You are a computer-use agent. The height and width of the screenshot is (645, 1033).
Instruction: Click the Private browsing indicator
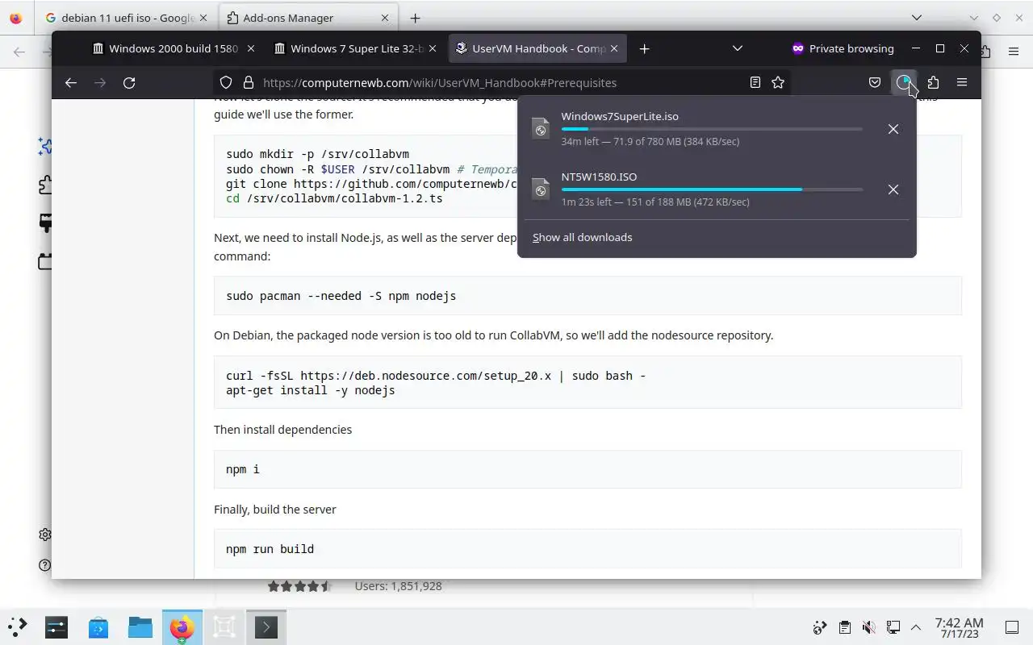[843, 48]
